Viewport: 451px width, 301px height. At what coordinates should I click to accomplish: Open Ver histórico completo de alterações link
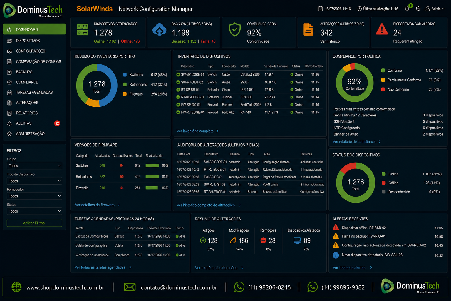click(x=206, y=205)
